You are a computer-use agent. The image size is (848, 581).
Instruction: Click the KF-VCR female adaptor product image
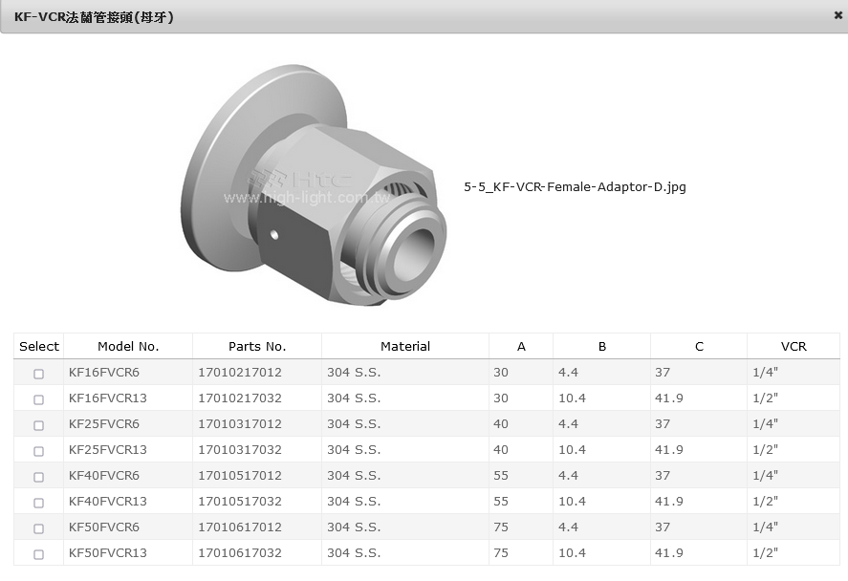pos(314,184)
